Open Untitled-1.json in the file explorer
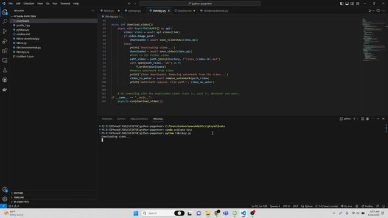This screenshot has height=218, width=388. tap(25, 56)
